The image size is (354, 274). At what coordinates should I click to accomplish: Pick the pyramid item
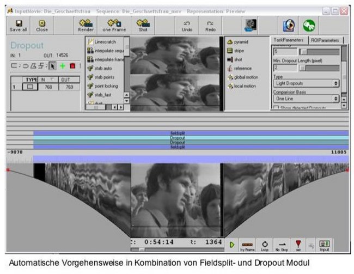[x=237, y=42]
